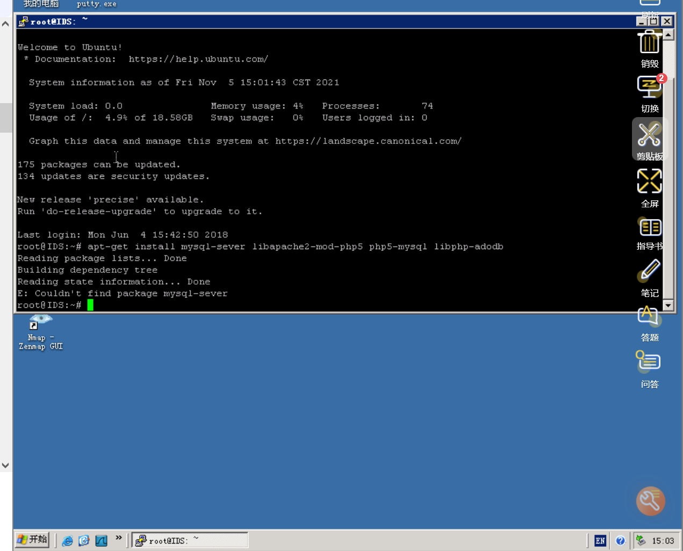This screenshot has width=683, height=551.
Task: Click the second quick launch browser icon
Action: point(84,540)
